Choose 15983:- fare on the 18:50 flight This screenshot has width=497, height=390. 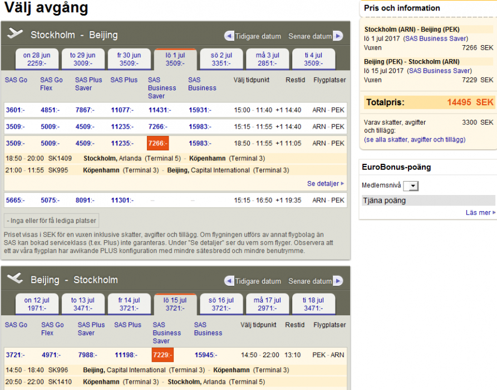coord(200,143)
